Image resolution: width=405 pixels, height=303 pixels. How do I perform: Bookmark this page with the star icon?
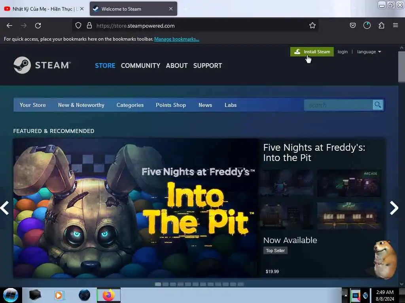[312, 26]
